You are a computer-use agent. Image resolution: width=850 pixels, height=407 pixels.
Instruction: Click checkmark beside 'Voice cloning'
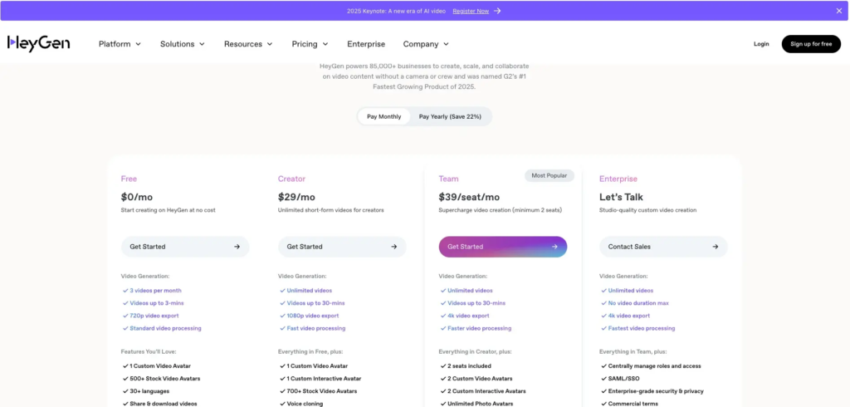(282, 403)
